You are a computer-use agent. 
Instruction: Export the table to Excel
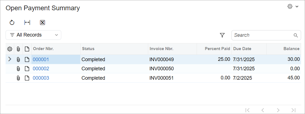pos(42,23)
